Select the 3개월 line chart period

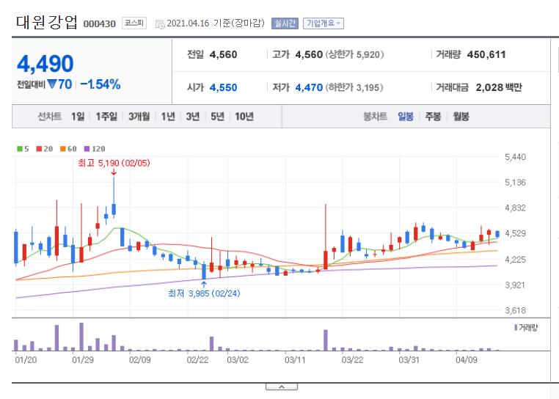[139, 116]
